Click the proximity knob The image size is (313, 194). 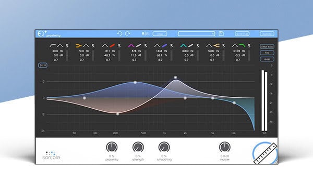click(x=112, y=147)
